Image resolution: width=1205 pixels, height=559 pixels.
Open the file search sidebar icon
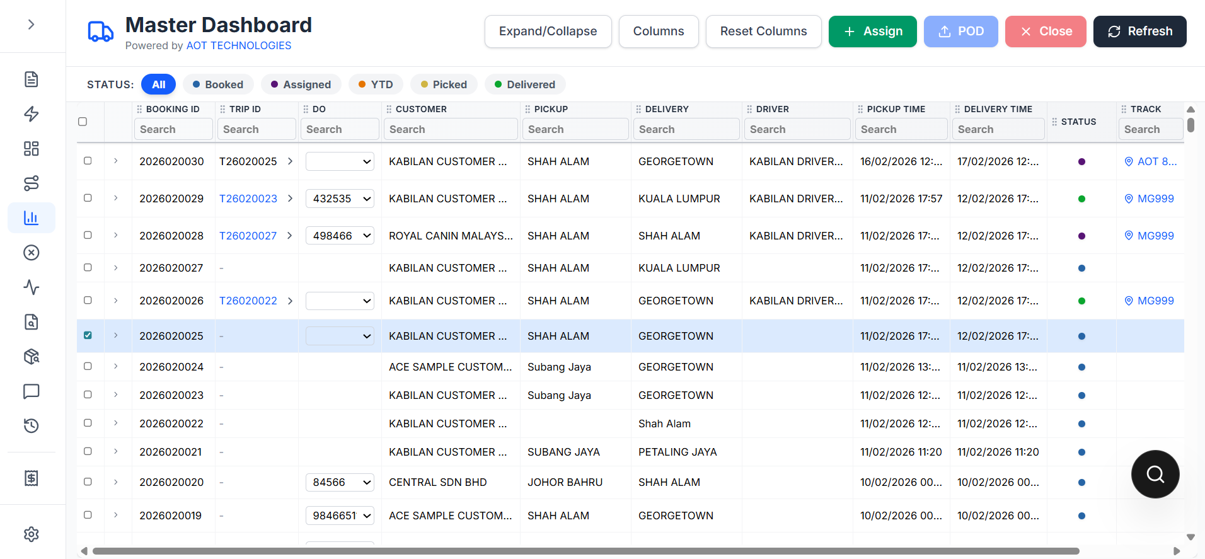click(x=32, y=322)
